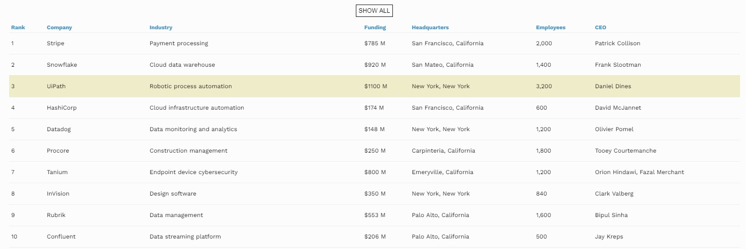The width and height of the screenshot is (746, 249).
Task: Click Datadog in the Company column
Action: pos(59,129)
